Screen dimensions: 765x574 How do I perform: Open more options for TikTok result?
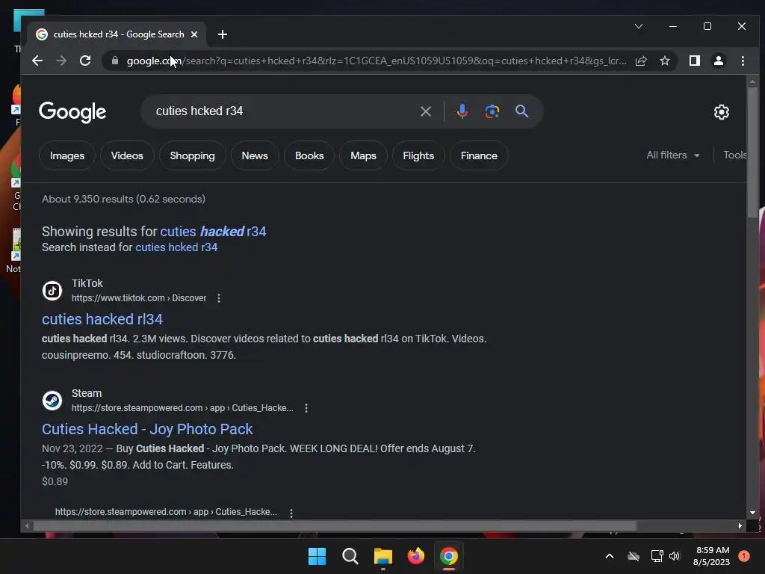click(219, 298)
